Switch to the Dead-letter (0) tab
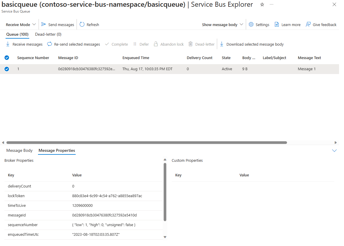Viewport: 344px width, 246px height. point(48,34)
